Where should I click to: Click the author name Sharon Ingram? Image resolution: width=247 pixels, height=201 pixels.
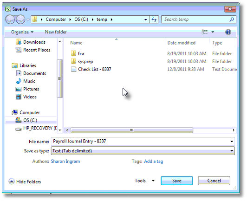(x=65, y=162)
